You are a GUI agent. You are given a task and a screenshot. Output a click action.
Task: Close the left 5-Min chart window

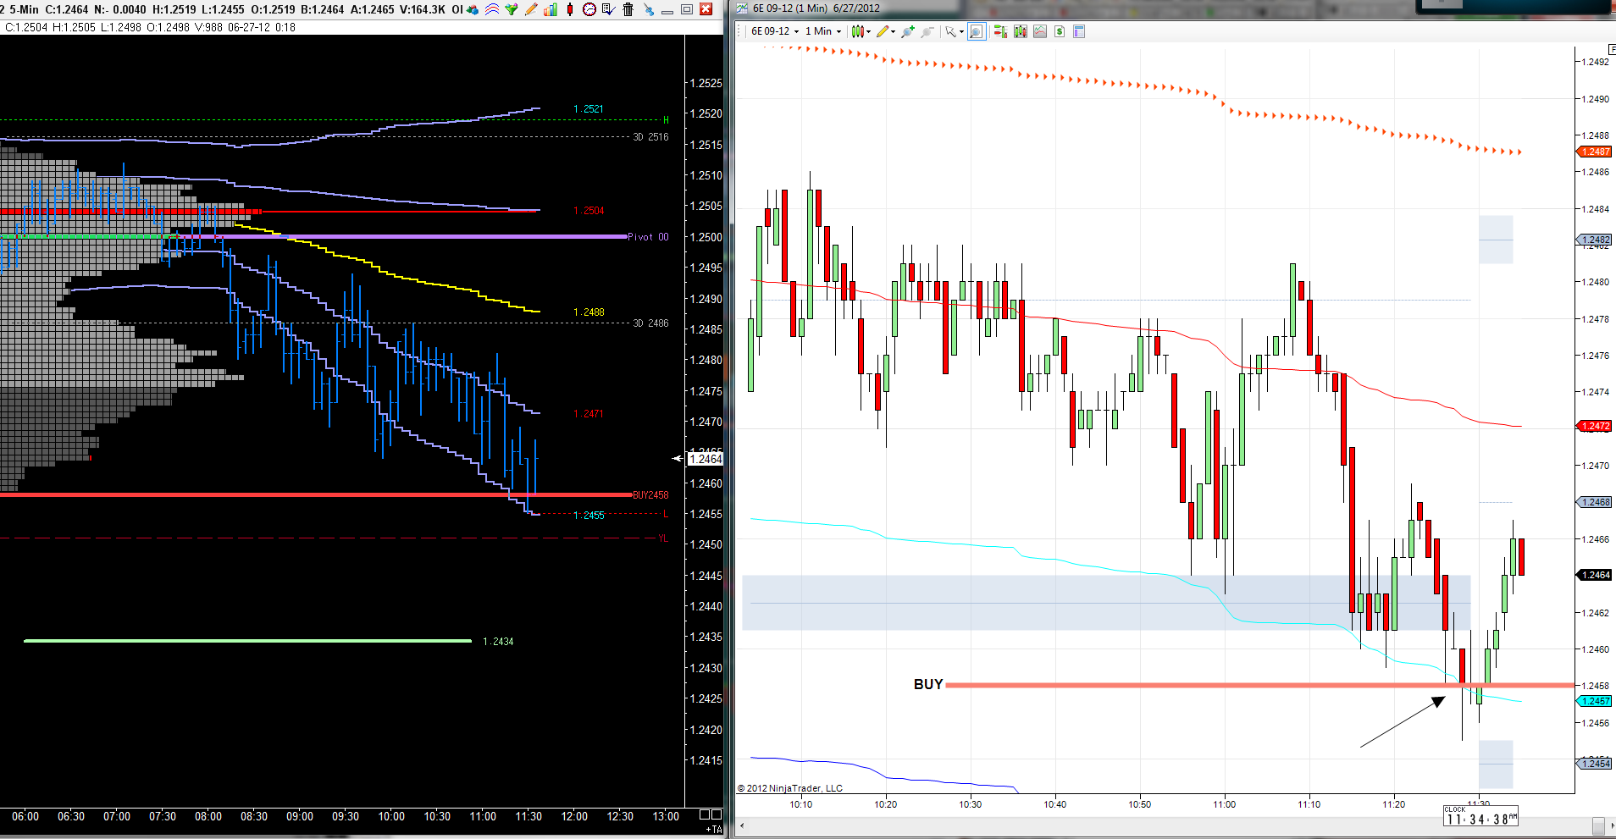(x=706, y=9)
